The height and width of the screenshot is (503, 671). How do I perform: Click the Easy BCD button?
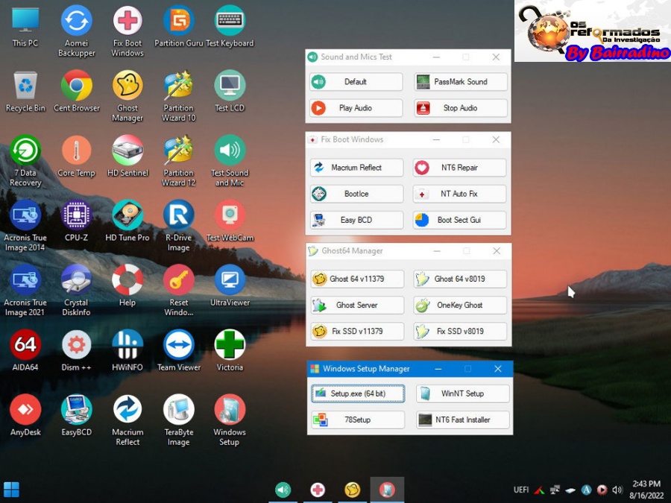(356, 220)
